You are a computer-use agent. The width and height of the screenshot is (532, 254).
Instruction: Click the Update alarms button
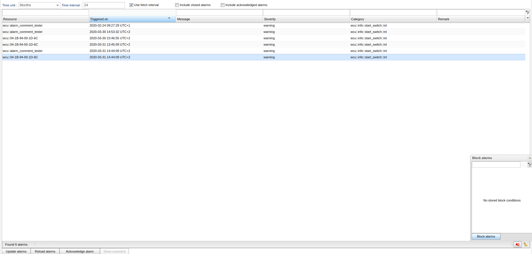tap(16, 251)
